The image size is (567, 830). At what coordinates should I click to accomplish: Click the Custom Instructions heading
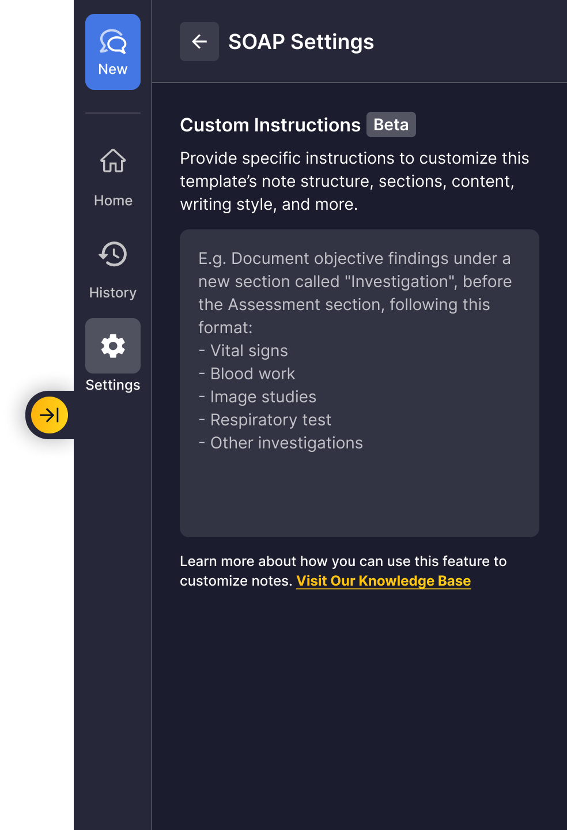coord(270,125)
